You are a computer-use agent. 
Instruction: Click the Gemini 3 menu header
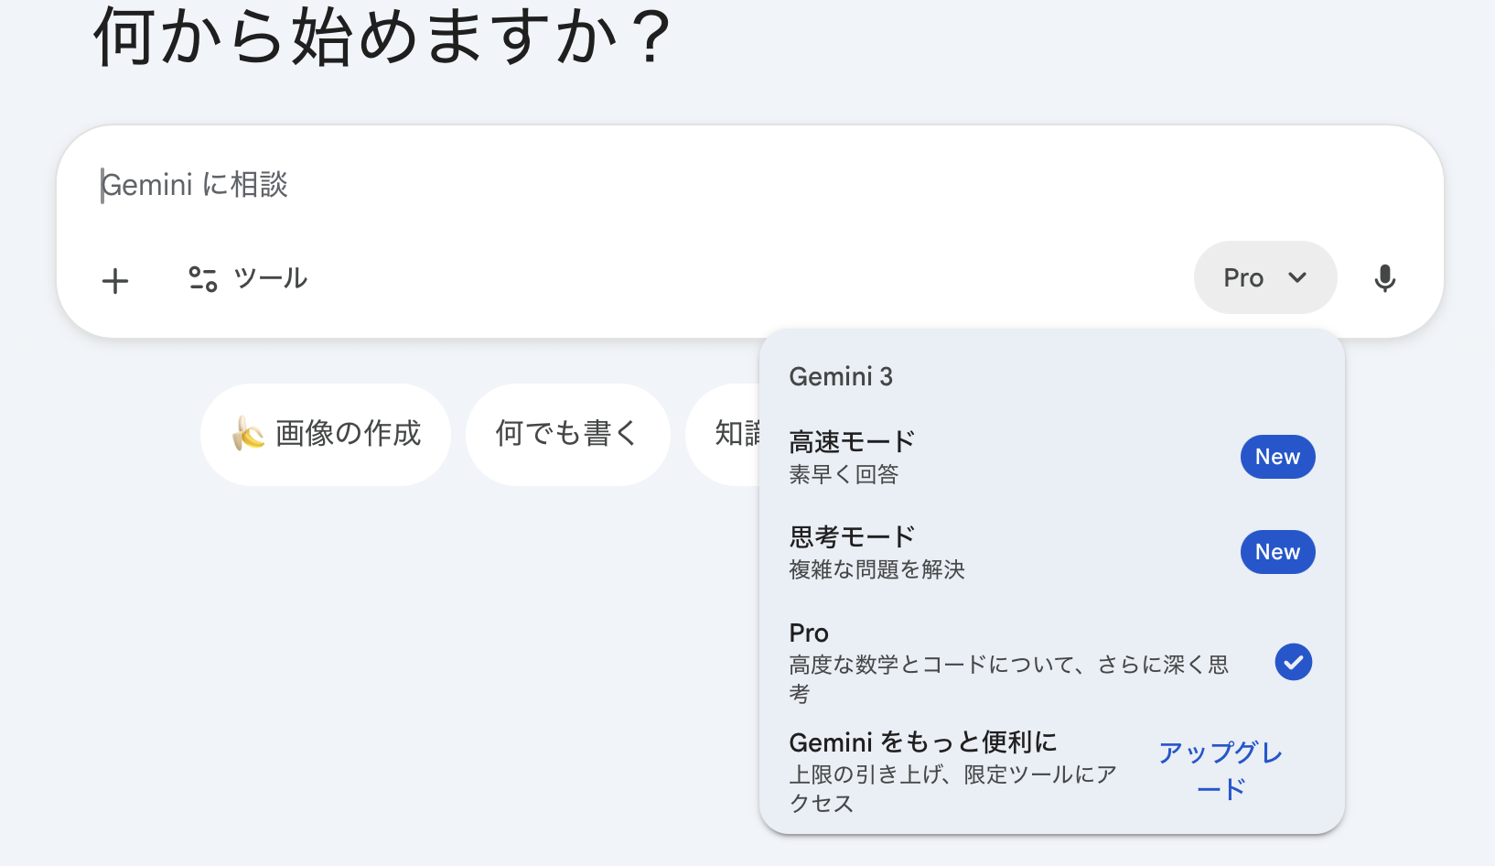click(841, 376)
